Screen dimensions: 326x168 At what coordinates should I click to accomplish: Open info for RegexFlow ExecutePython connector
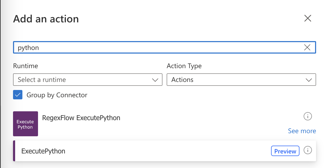(x=308, y=117)
